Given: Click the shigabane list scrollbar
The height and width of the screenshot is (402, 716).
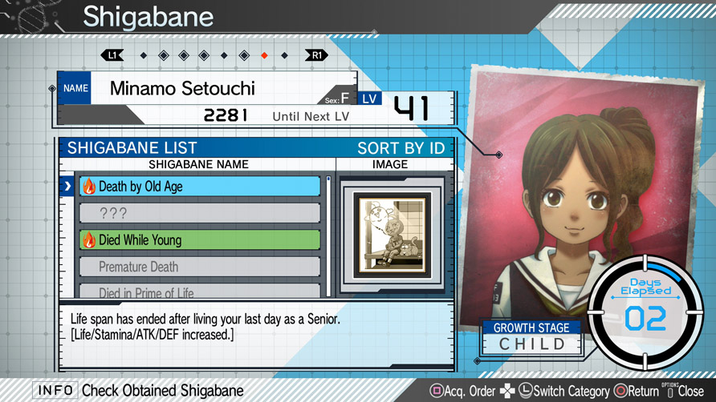Looking at the screenshot, I should coord(328,236).
